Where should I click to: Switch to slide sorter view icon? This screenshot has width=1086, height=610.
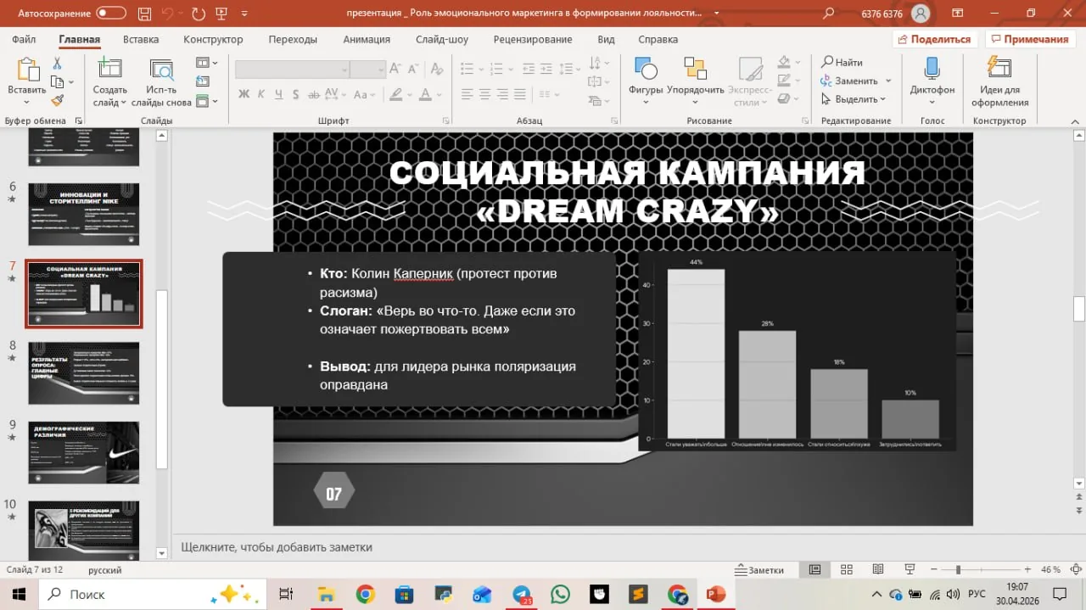pyautogui.click(x=846, y=569)
